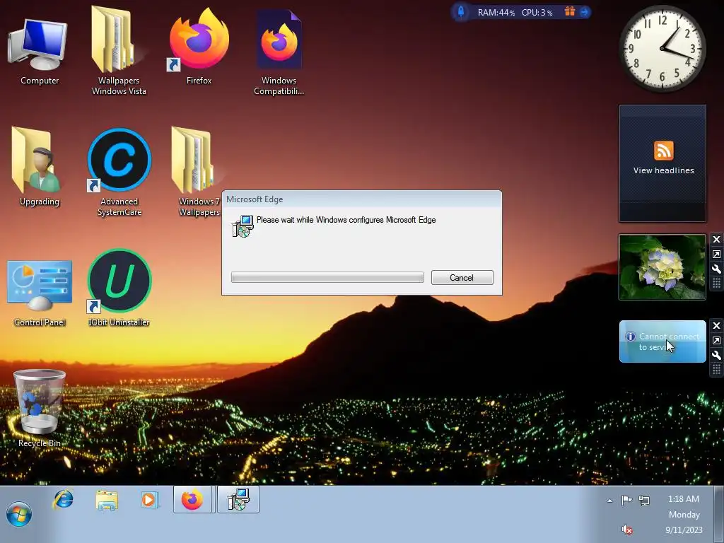Click the muted volume tray icon
Screen dimensions: 724x543
[x=627, y=529]
